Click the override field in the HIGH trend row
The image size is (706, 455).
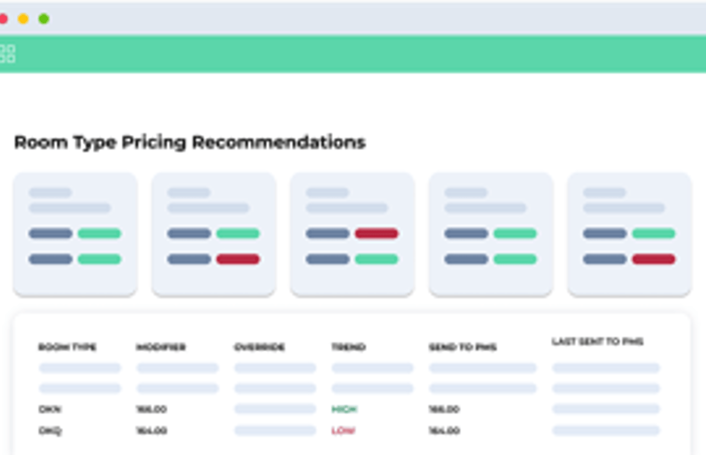pyautogui.click(x=275, y=409)
